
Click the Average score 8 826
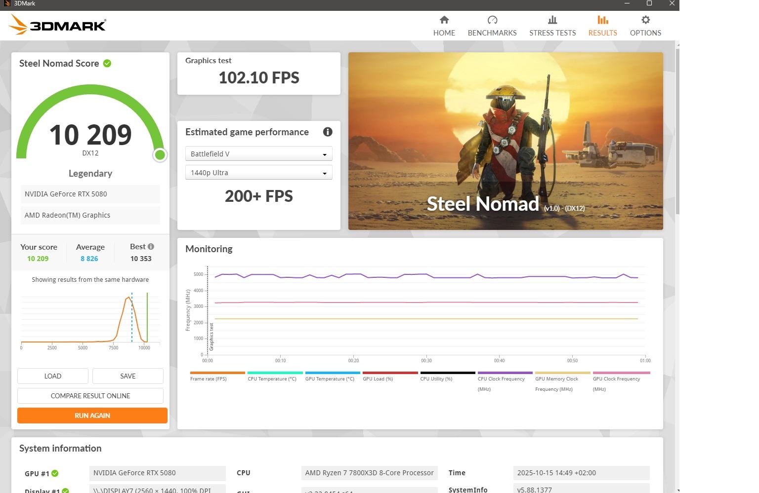pyautogui.click(x=89, y=259)
